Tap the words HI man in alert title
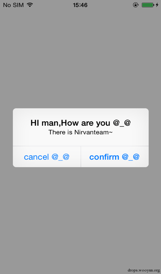This screenshot has width=161, height=274. click(44, 123)
